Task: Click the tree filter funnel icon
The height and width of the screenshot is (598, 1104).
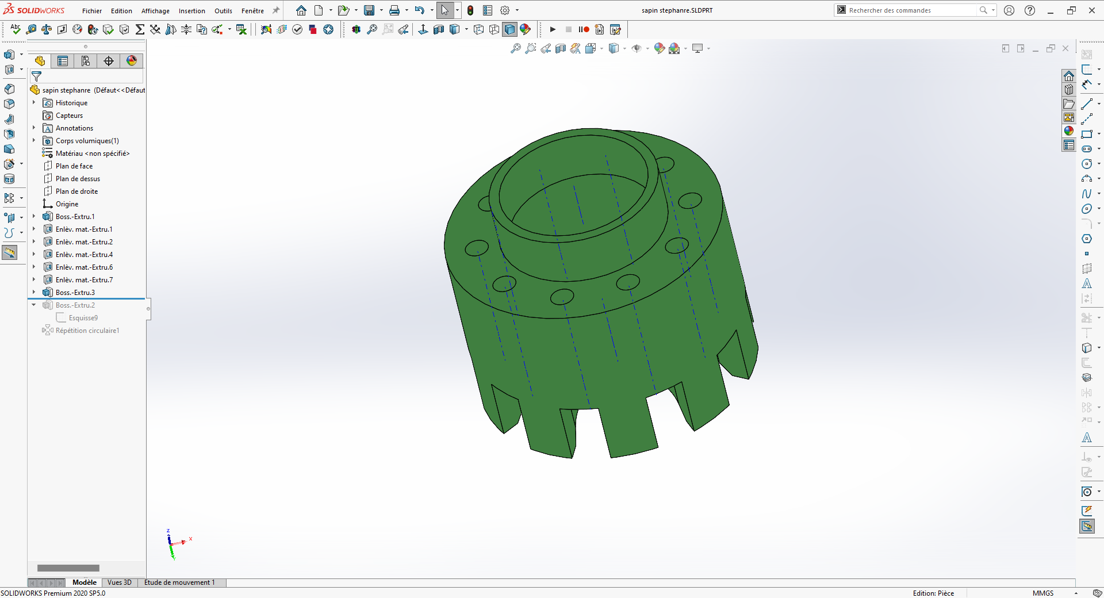Action: coord(36,76)
